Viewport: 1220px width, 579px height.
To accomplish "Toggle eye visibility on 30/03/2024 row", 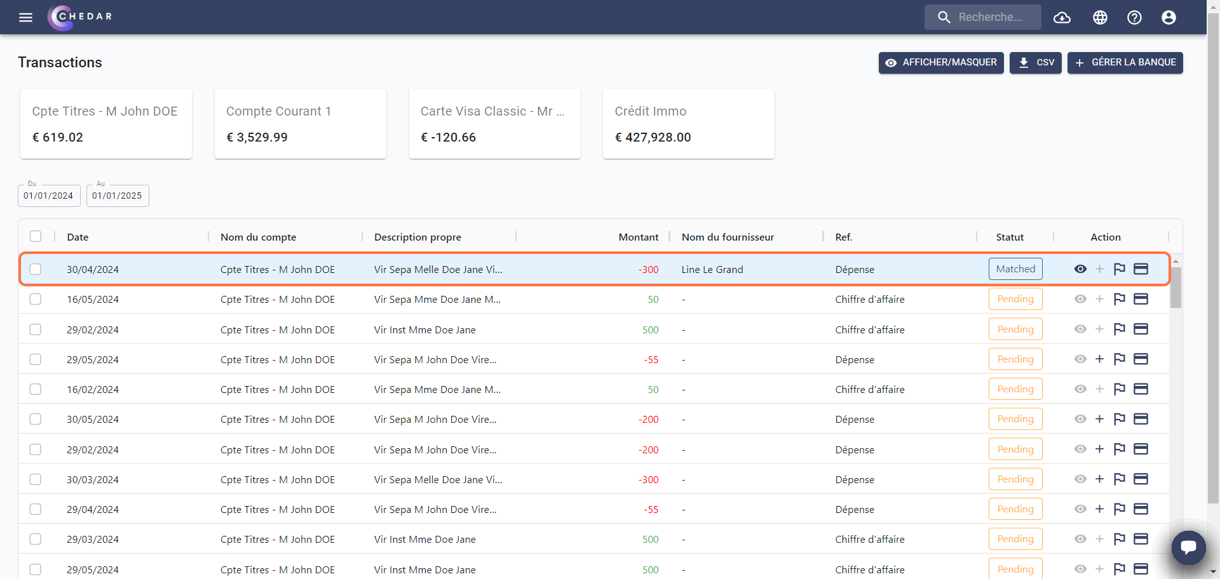I will pyautogui.click(x=1080, y=479).
